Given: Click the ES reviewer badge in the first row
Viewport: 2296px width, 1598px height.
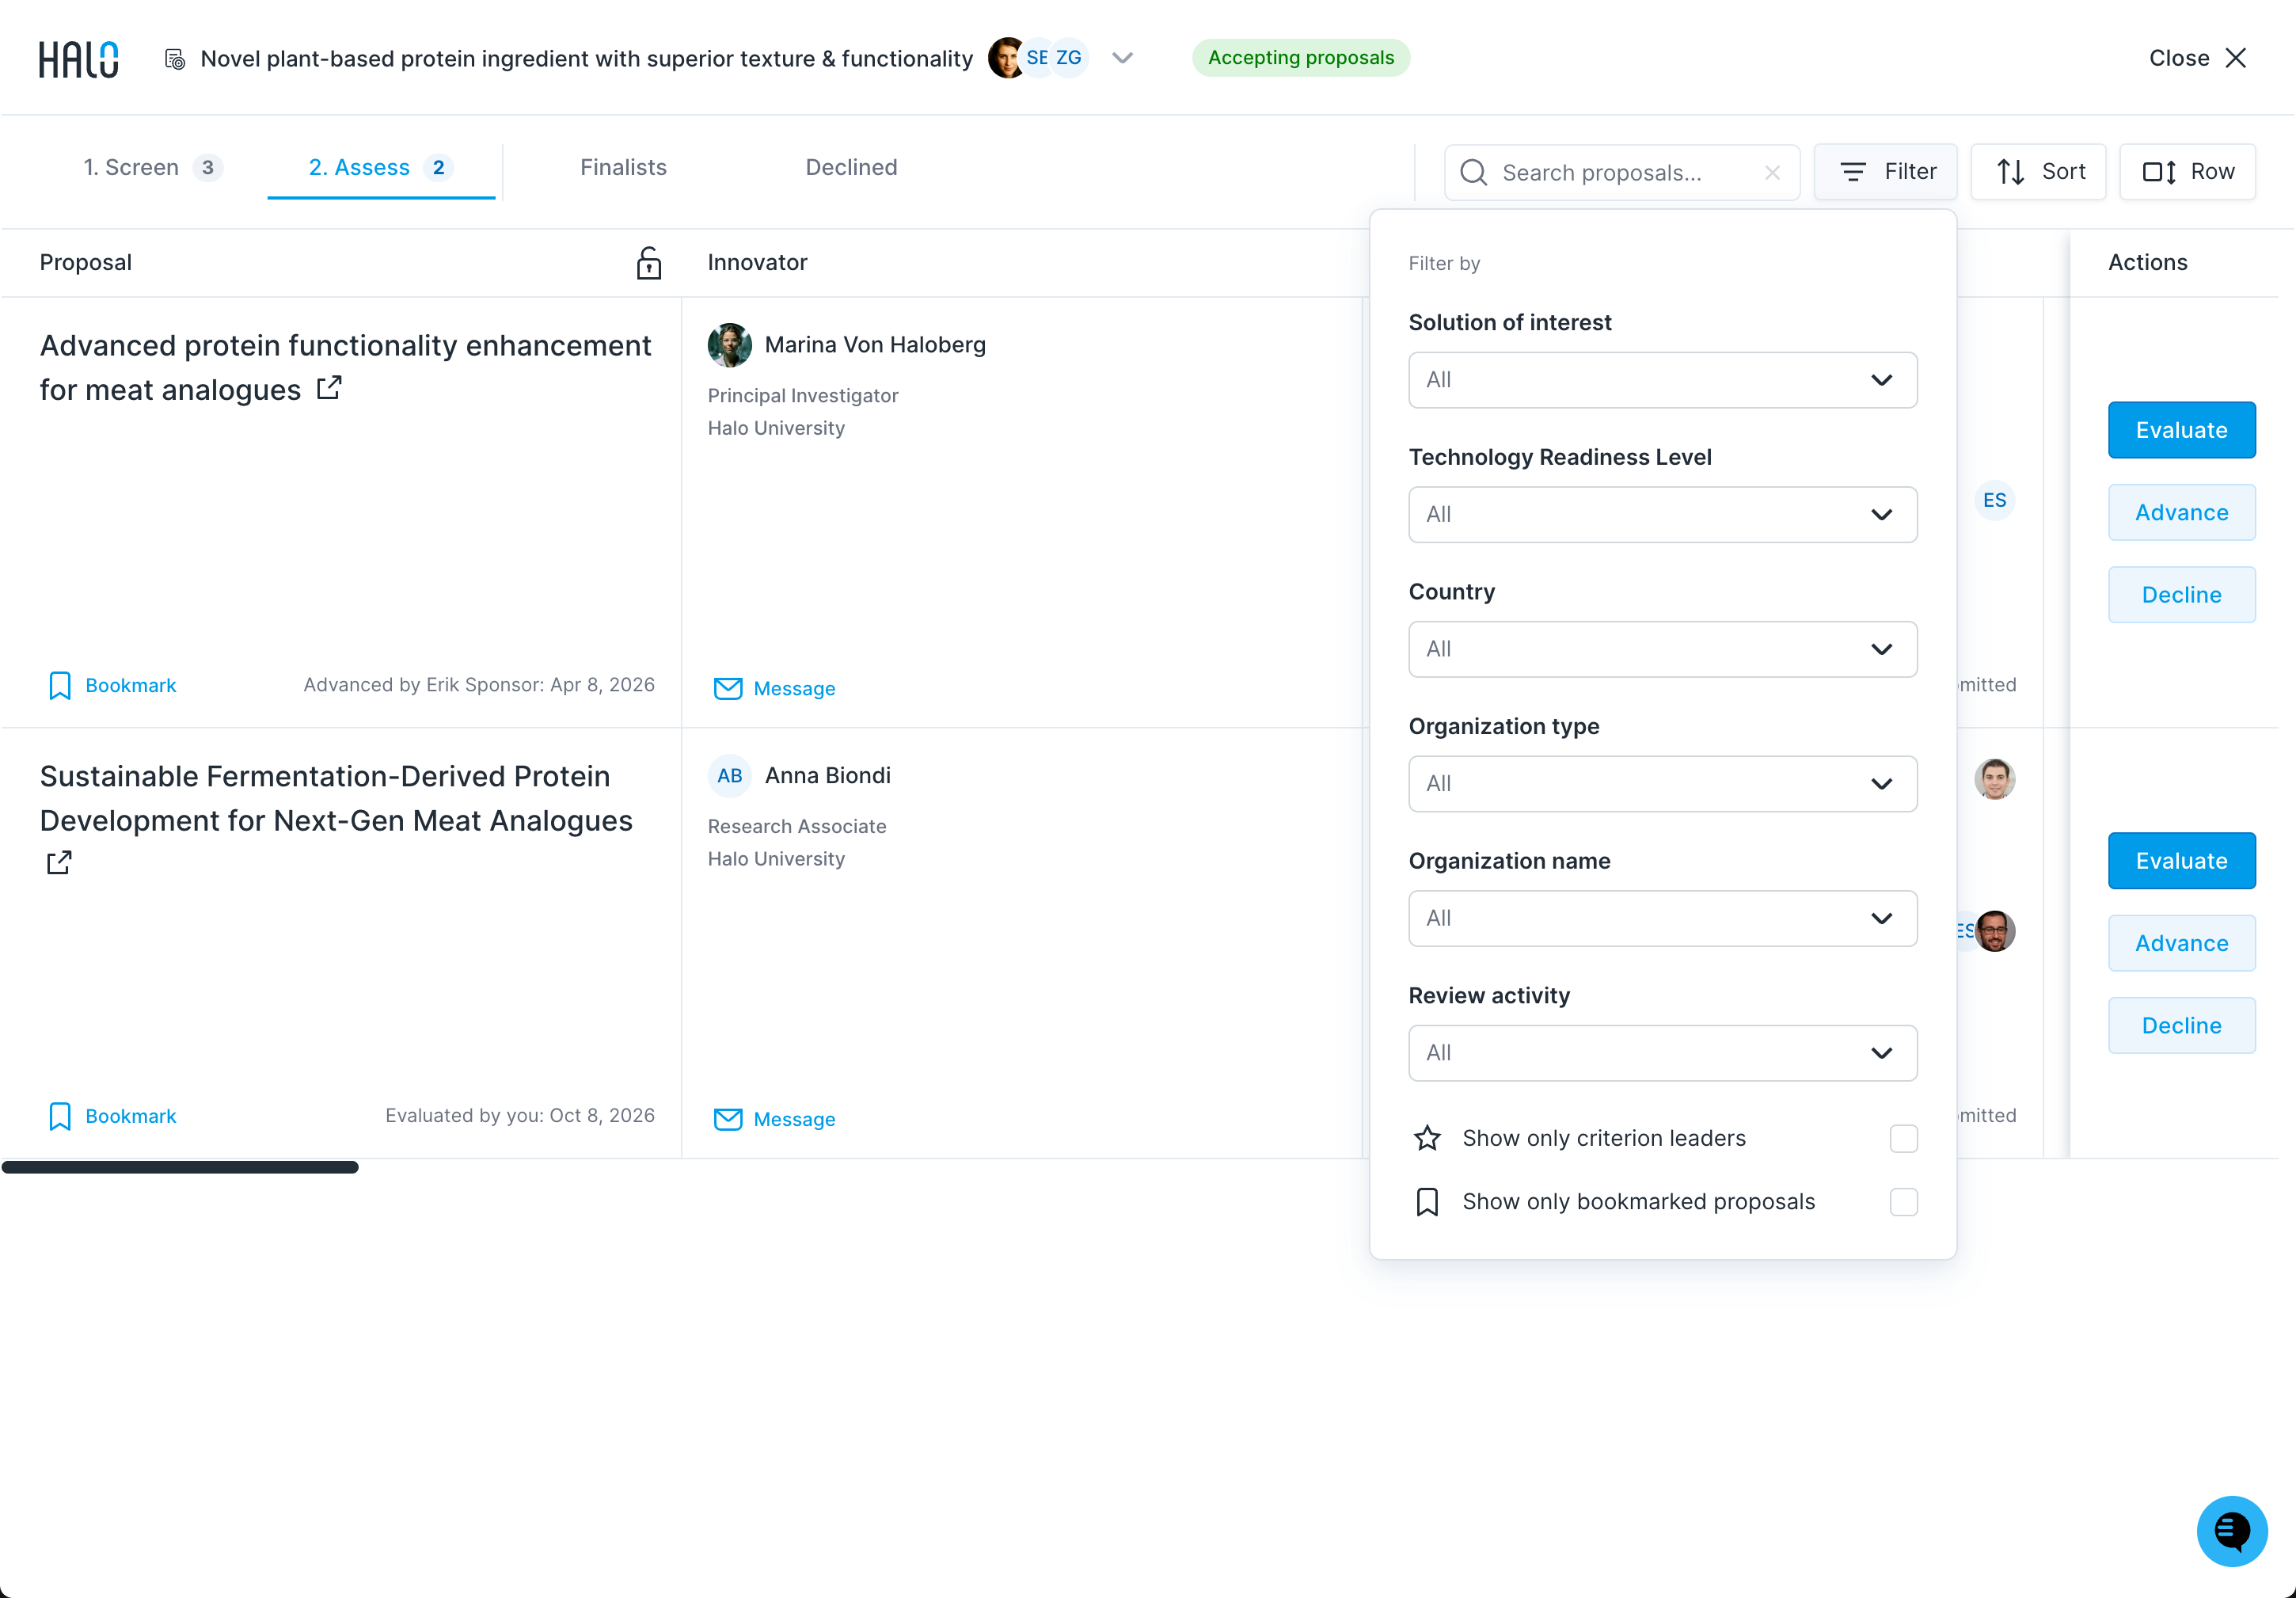Looking at the screenshot, I should 1994,500.
